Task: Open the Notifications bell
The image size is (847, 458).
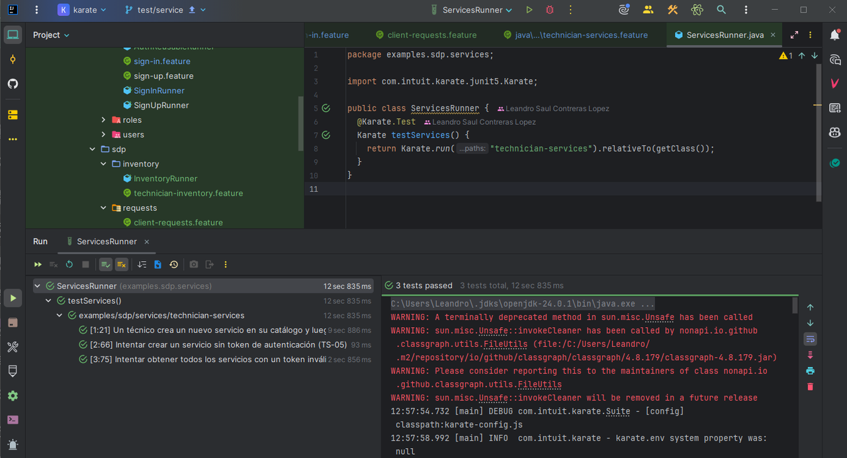Action: point(834,35)
